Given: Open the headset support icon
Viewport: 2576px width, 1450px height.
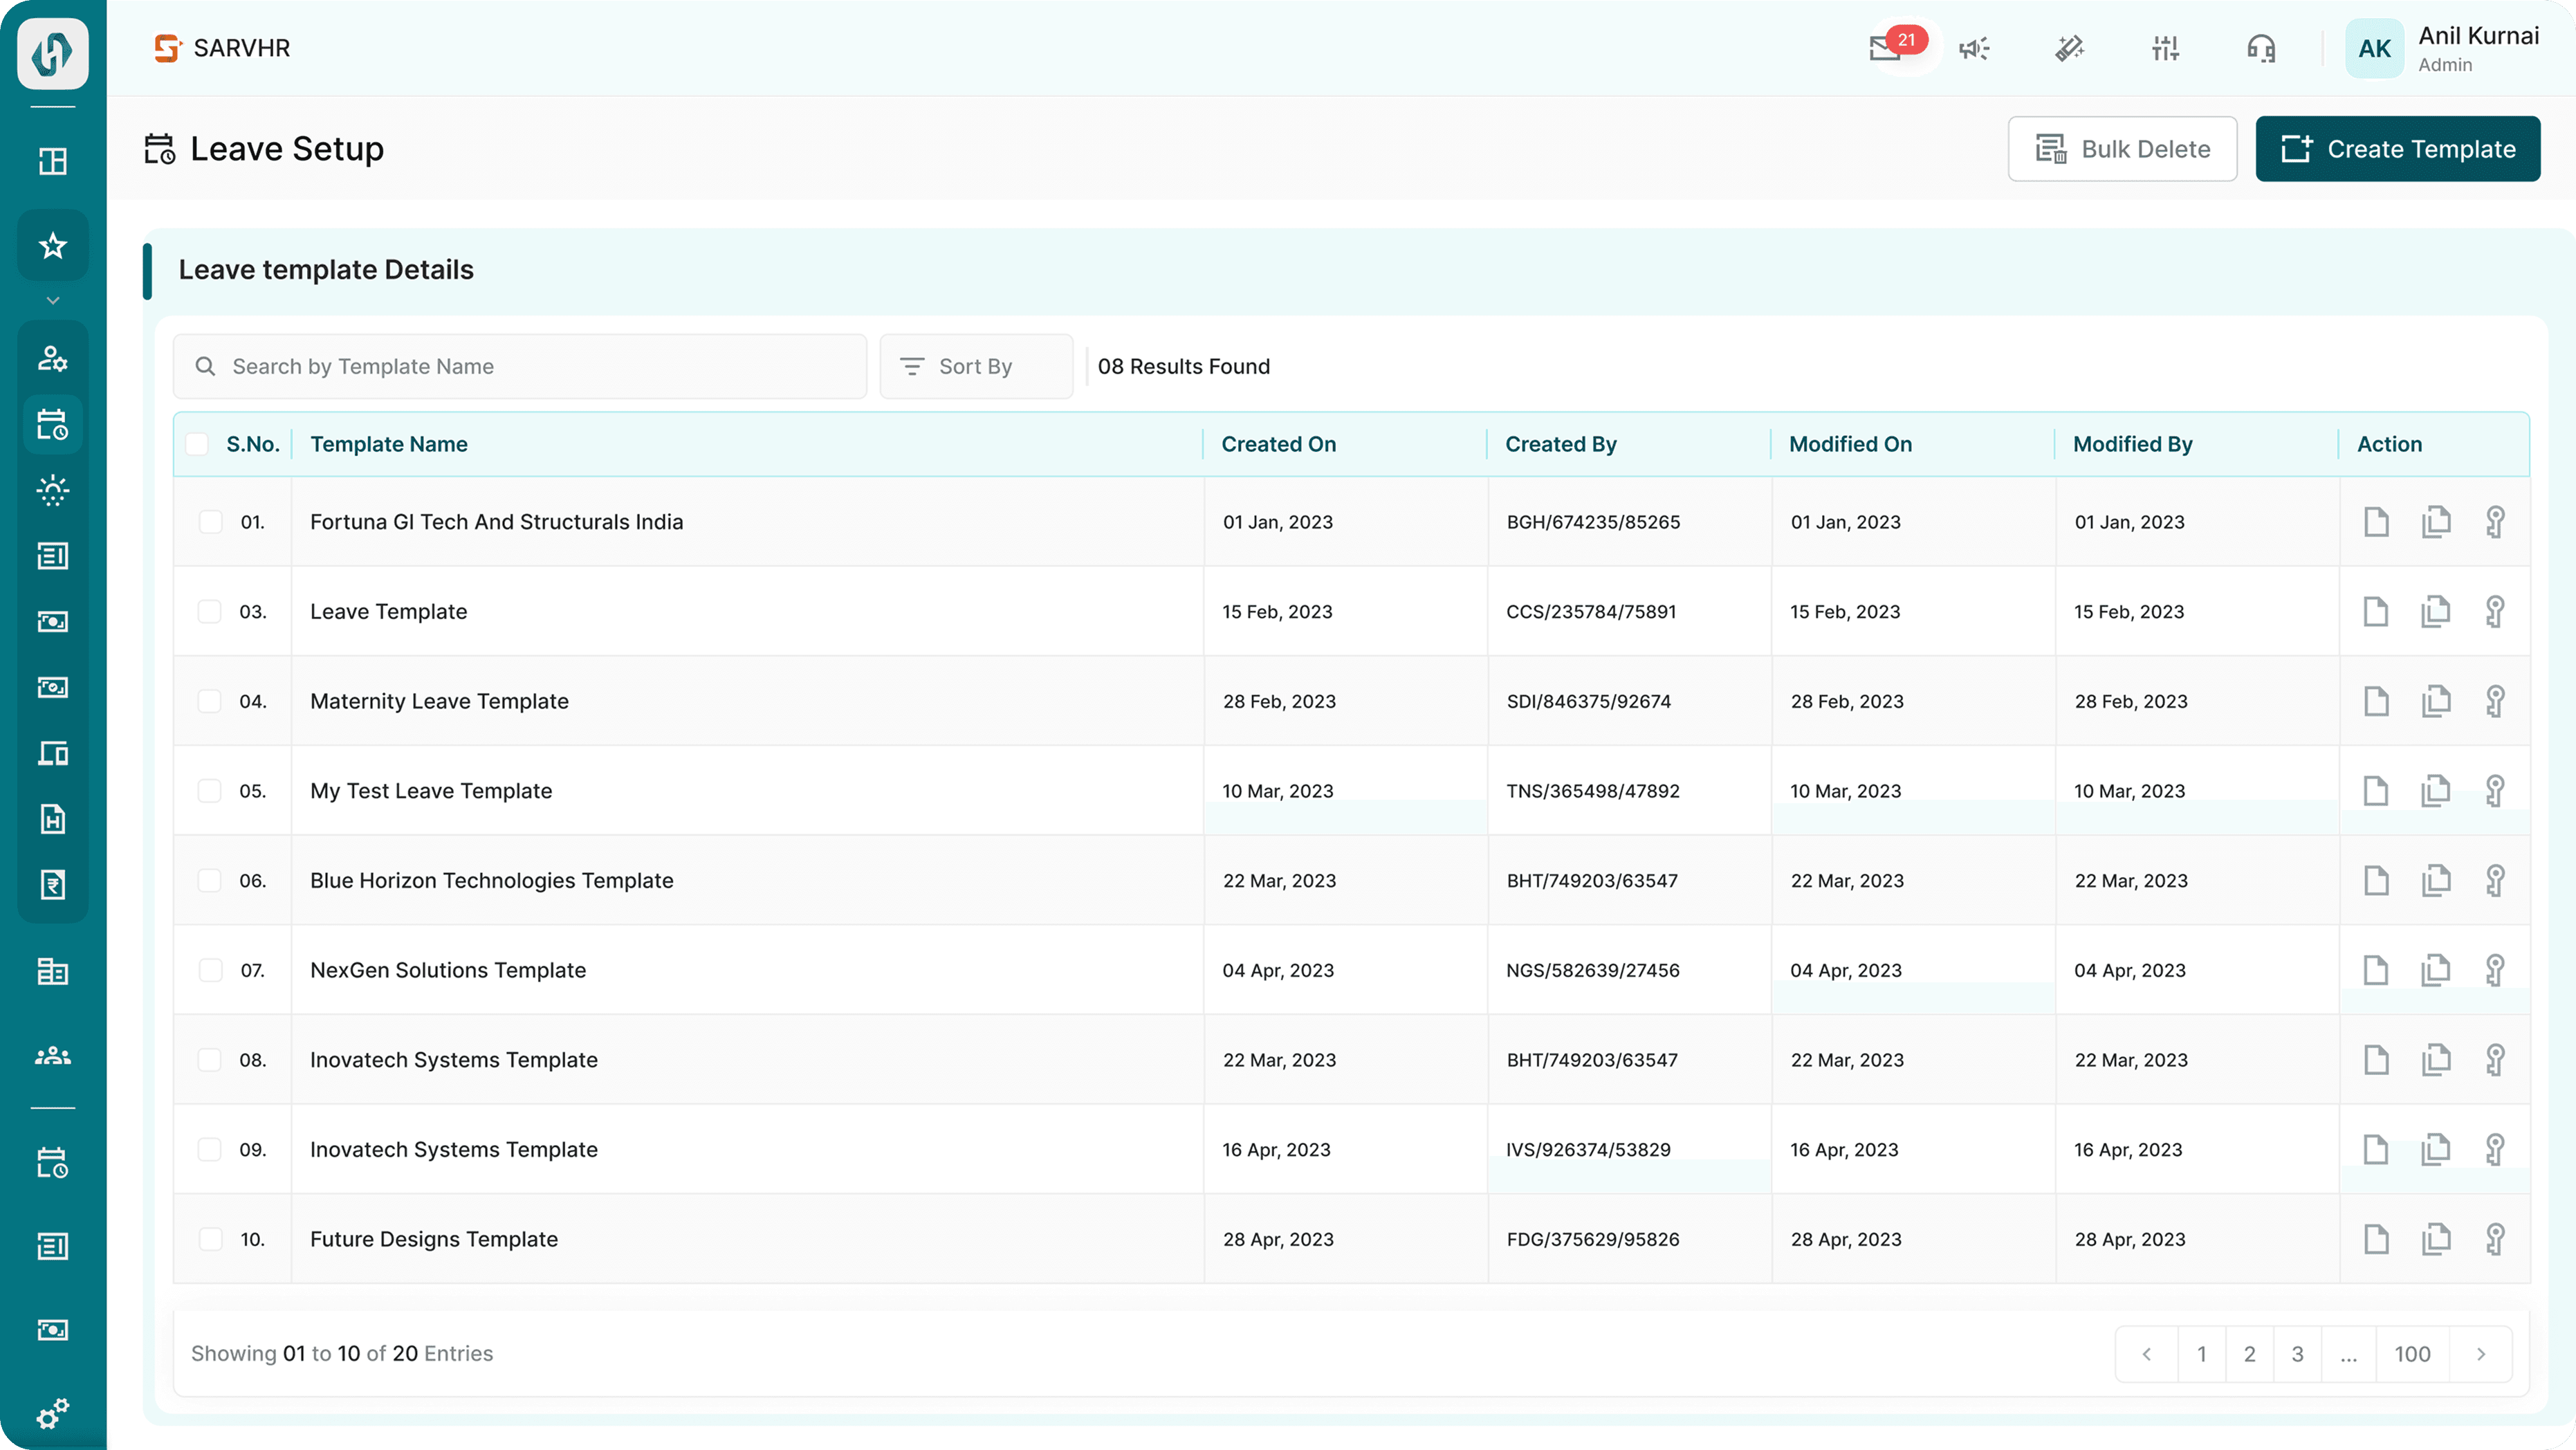Looking at the screenshot, I should click(2261, 48).
